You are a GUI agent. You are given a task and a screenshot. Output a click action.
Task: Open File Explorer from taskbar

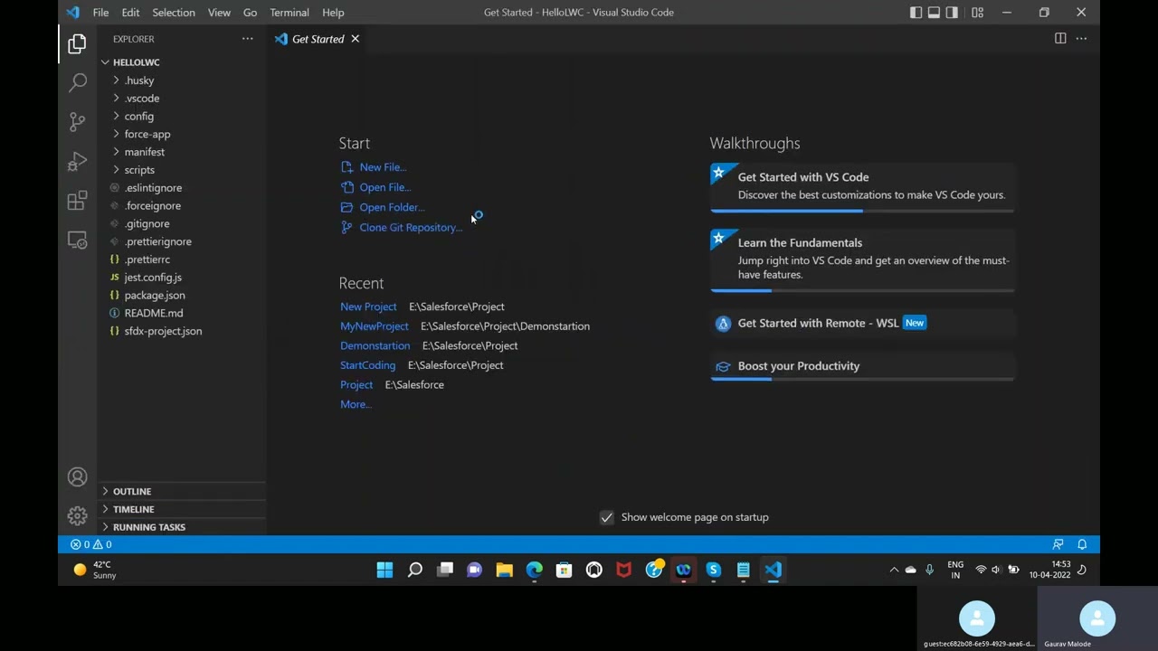(504, 570)
